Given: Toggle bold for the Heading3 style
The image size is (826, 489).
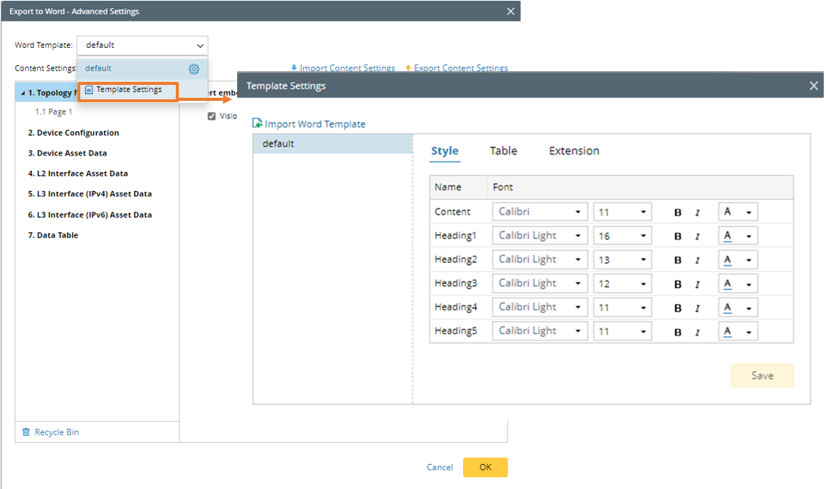Looking at the screenshot, I should pos(678,284).
